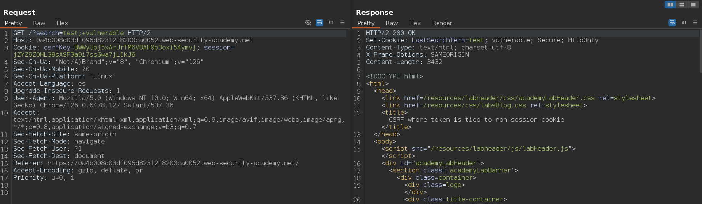This screenshot has height=204, width=702.
Task: Click the labsBlog.css link line
Action: 484,105
